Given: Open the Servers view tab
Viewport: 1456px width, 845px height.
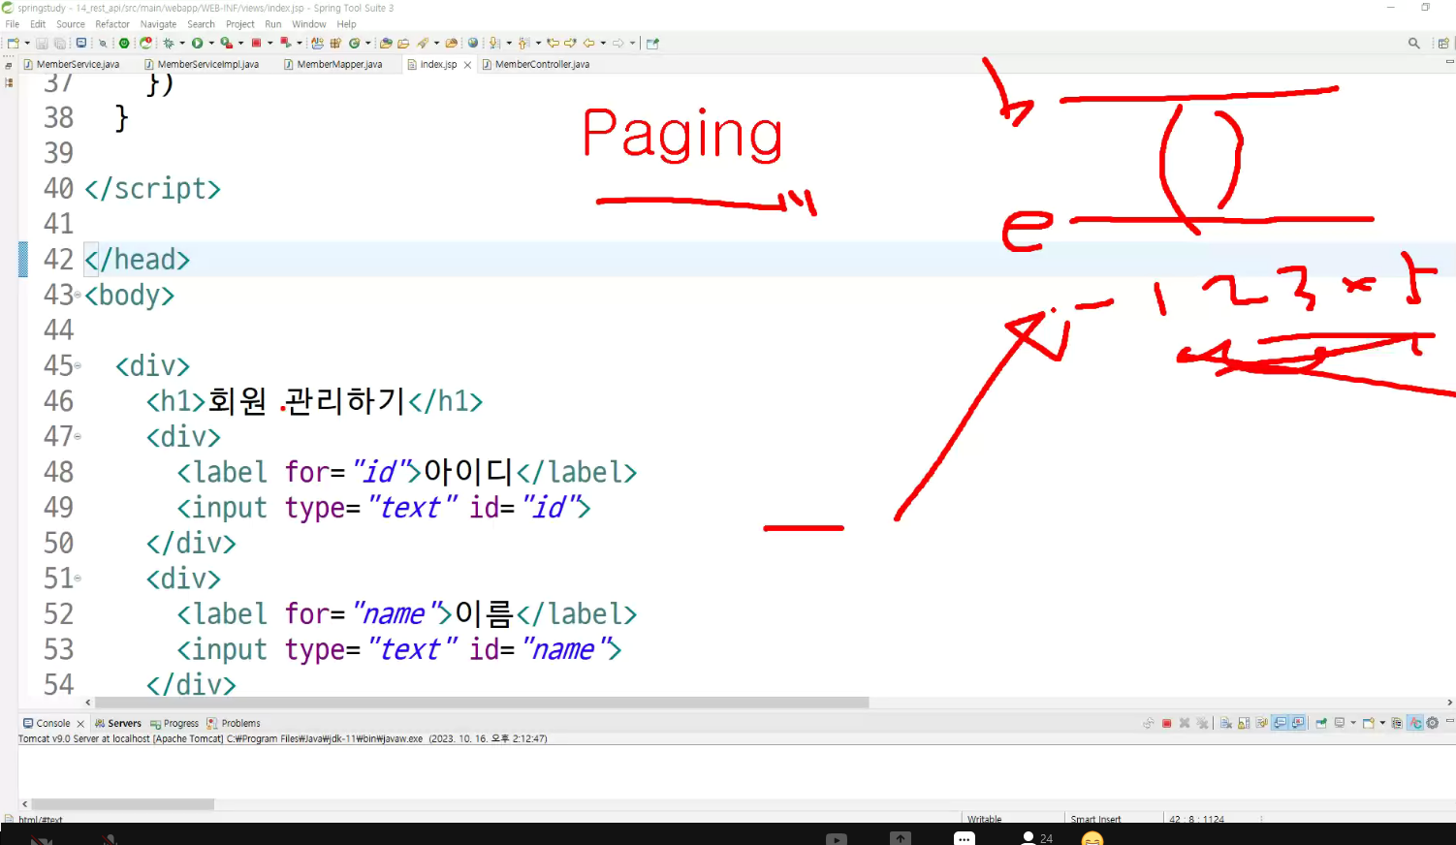Looking at the screenshot, I should click(x=118, y=723).
